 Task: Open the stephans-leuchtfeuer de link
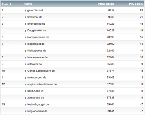(42, 84)
